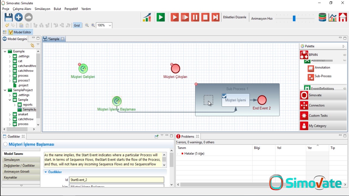Toggle the Grid button
The width and height of the screenshot is (349, 196).
(77, 25)
